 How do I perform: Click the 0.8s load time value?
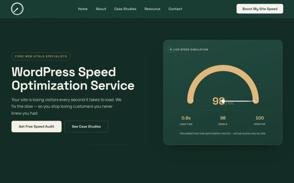click(186, 118)
